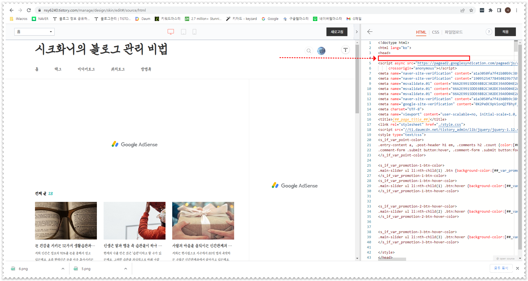Open the 네이버웹마스터 bookmark
The width and height of the screenshot is (528, 281).
point(327,19)
